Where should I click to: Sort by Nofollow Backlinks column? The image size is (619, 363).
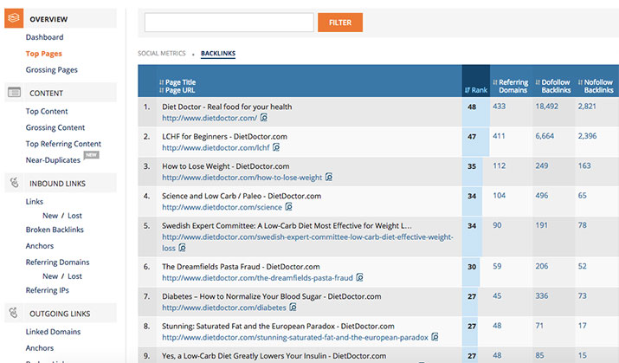596,86
